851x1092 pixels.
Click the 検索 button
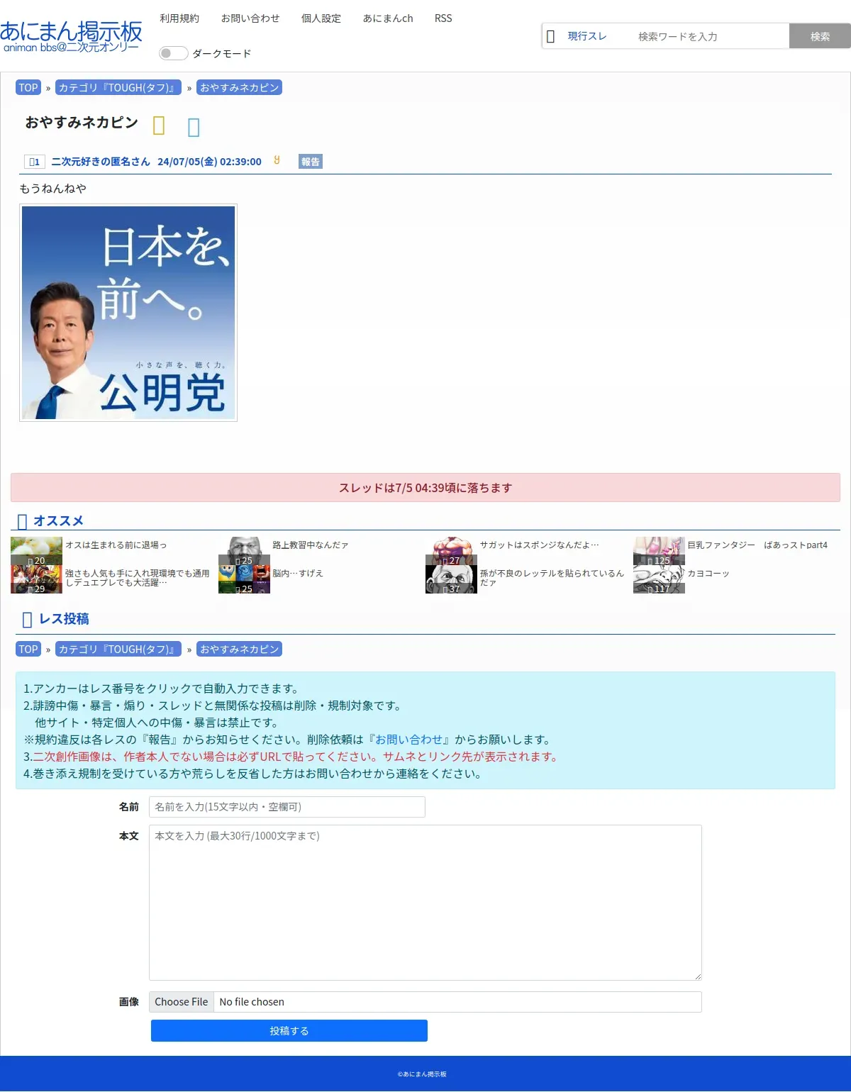820,36
